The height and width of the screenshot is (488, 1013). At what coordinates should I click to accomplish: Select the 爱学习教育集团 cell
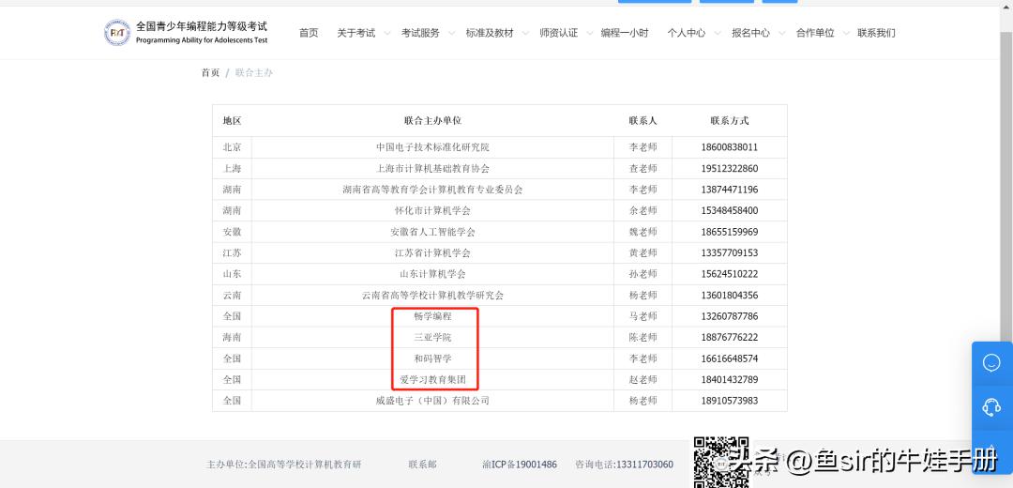432,379
